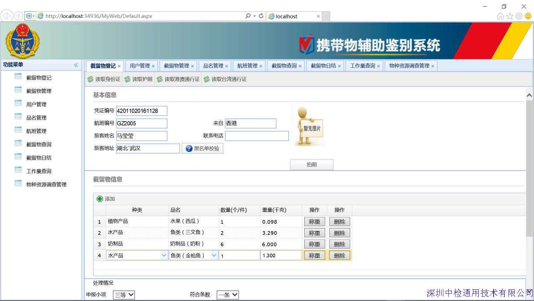Click 删除 for the 水果(西瓜) row
Image resolution: width=534 pixels, height=301 pixels.
coord(340,221)
